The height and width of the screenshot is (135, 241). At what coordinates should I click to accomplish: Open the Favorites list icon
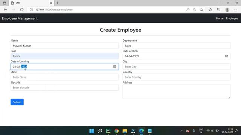tap(210, 9)
